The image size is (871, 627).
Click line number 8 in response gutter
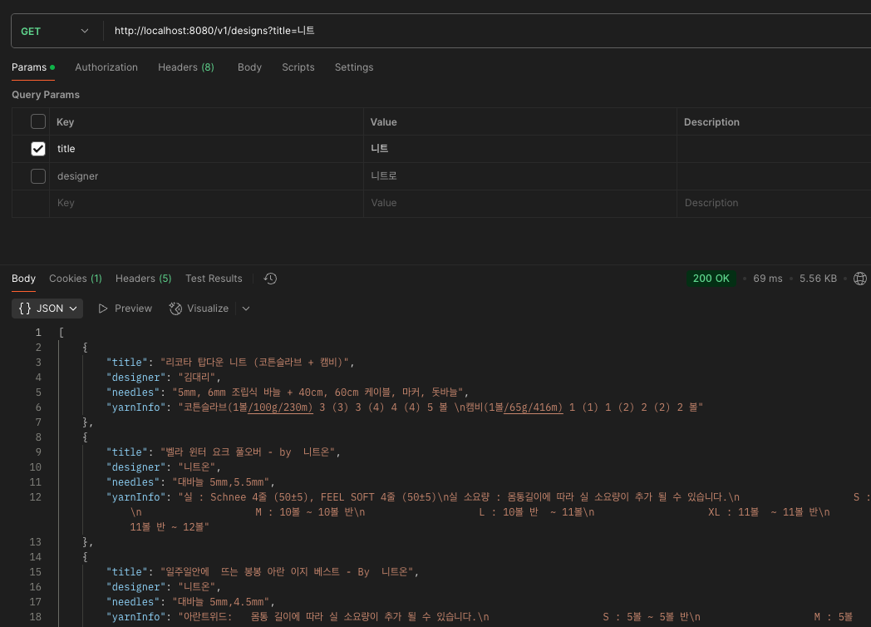pos(38,437)
